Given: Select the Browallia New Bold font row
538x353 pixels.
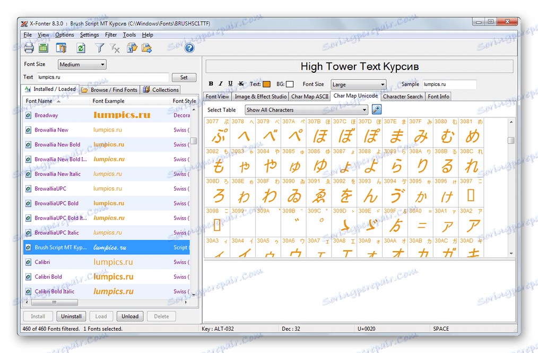Looking at the screenshot, I should coord(106,144).
